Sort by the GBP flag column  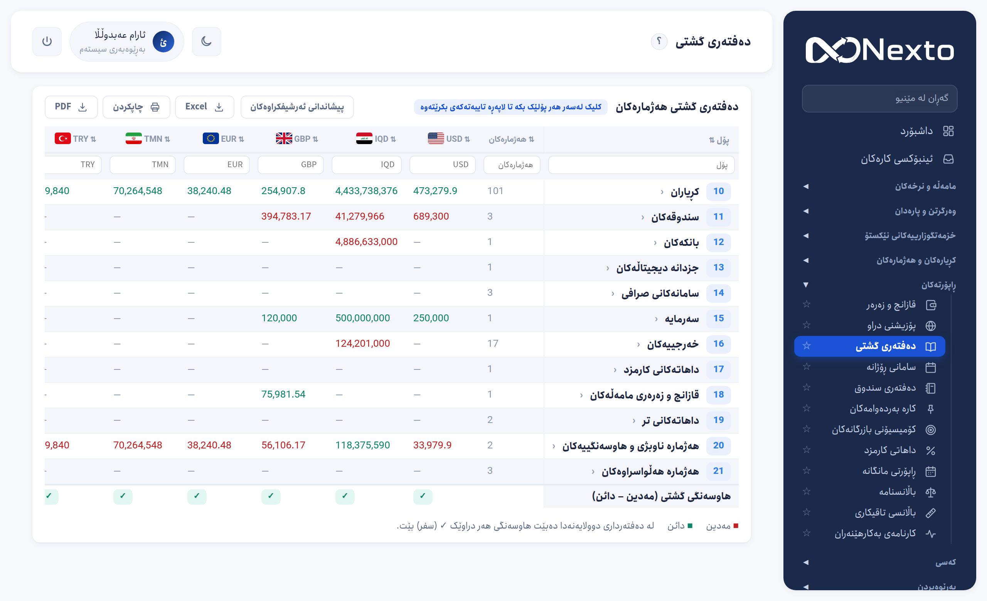click(x=297, y=139)
